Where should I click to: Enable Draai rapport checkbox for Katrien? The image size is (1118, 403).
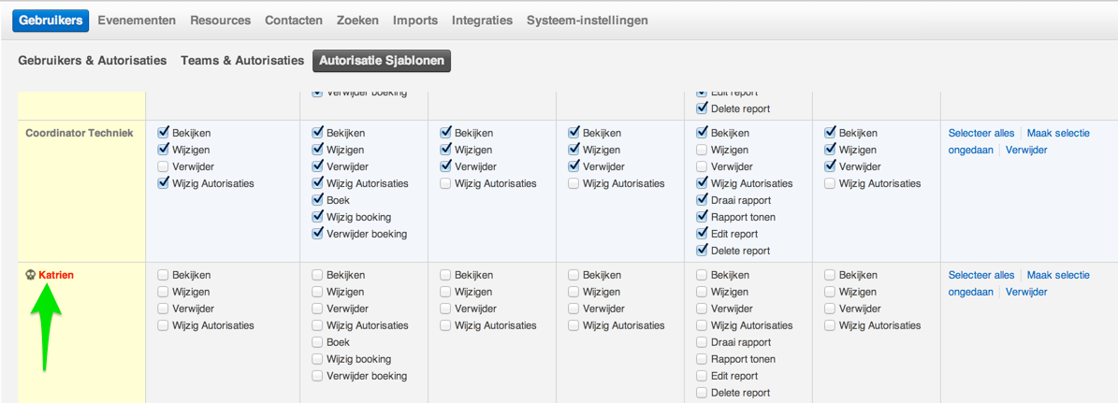coord(702,342)
